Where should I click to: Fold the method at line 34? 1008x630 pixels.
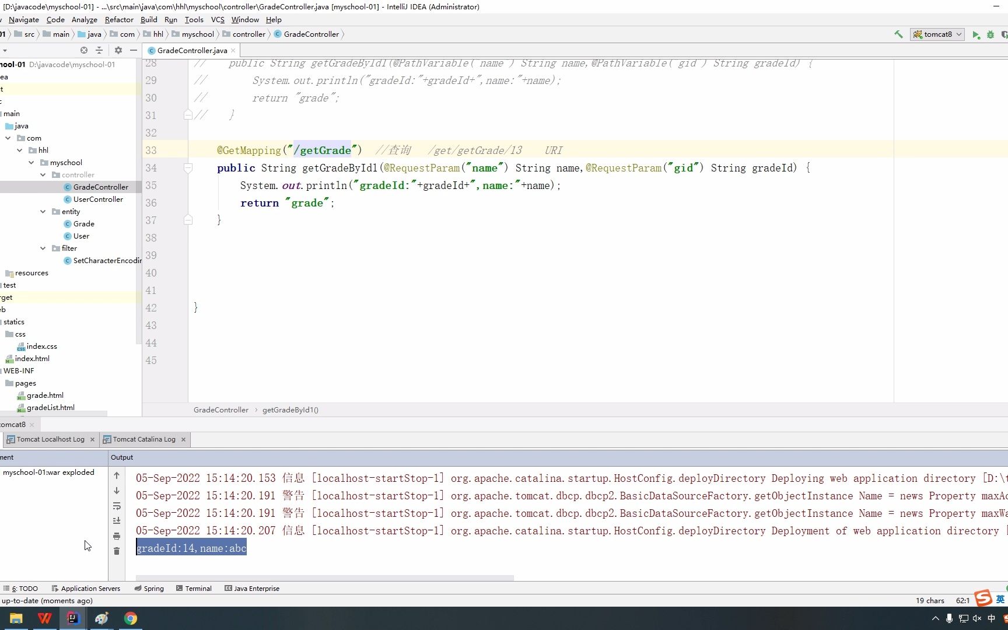click(188, 168)
